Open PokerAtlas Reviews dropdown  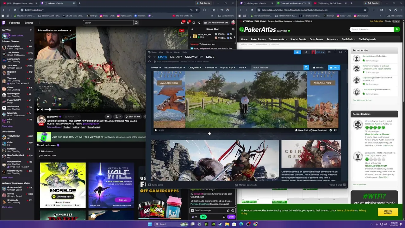click(x=333, y=39)
